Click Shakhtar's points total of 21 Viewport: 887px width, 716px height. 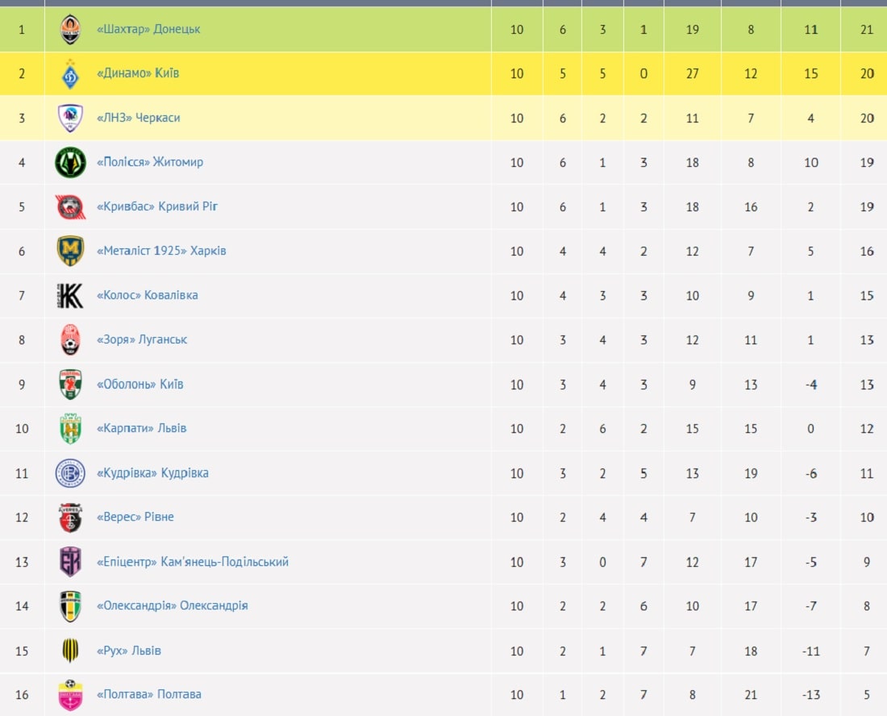pyautogui.click(x=867, y=30)
